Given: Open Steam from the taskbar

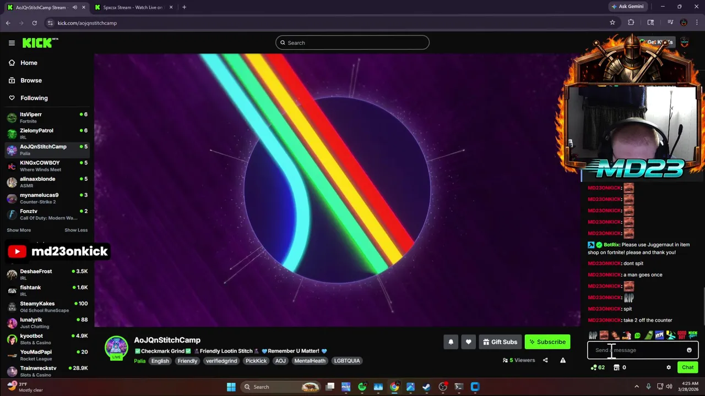Looking at the screenshot, I should [426, 387].
